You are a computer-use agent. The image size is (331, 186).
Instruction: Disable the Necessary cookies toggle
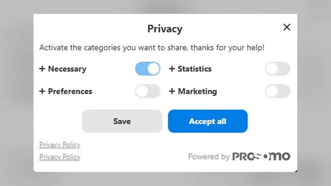coord(148,69)
